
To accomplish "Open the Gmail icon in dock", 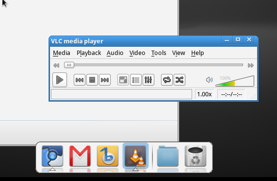I will coord(80,156).
